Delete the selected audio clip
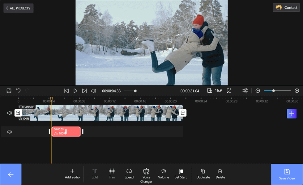The height and width of the screenshot is (185, 303). (220, 174)
